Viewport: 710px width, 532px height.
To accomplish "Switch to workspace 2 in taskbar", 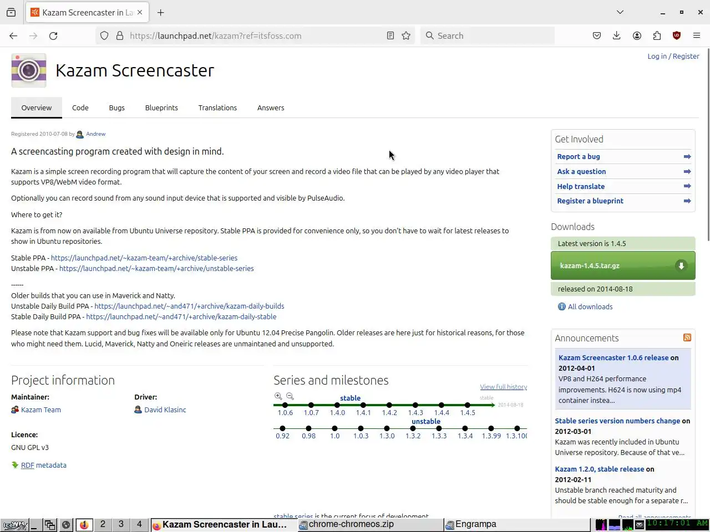I will pyautogui.click(x=103, y=524).
